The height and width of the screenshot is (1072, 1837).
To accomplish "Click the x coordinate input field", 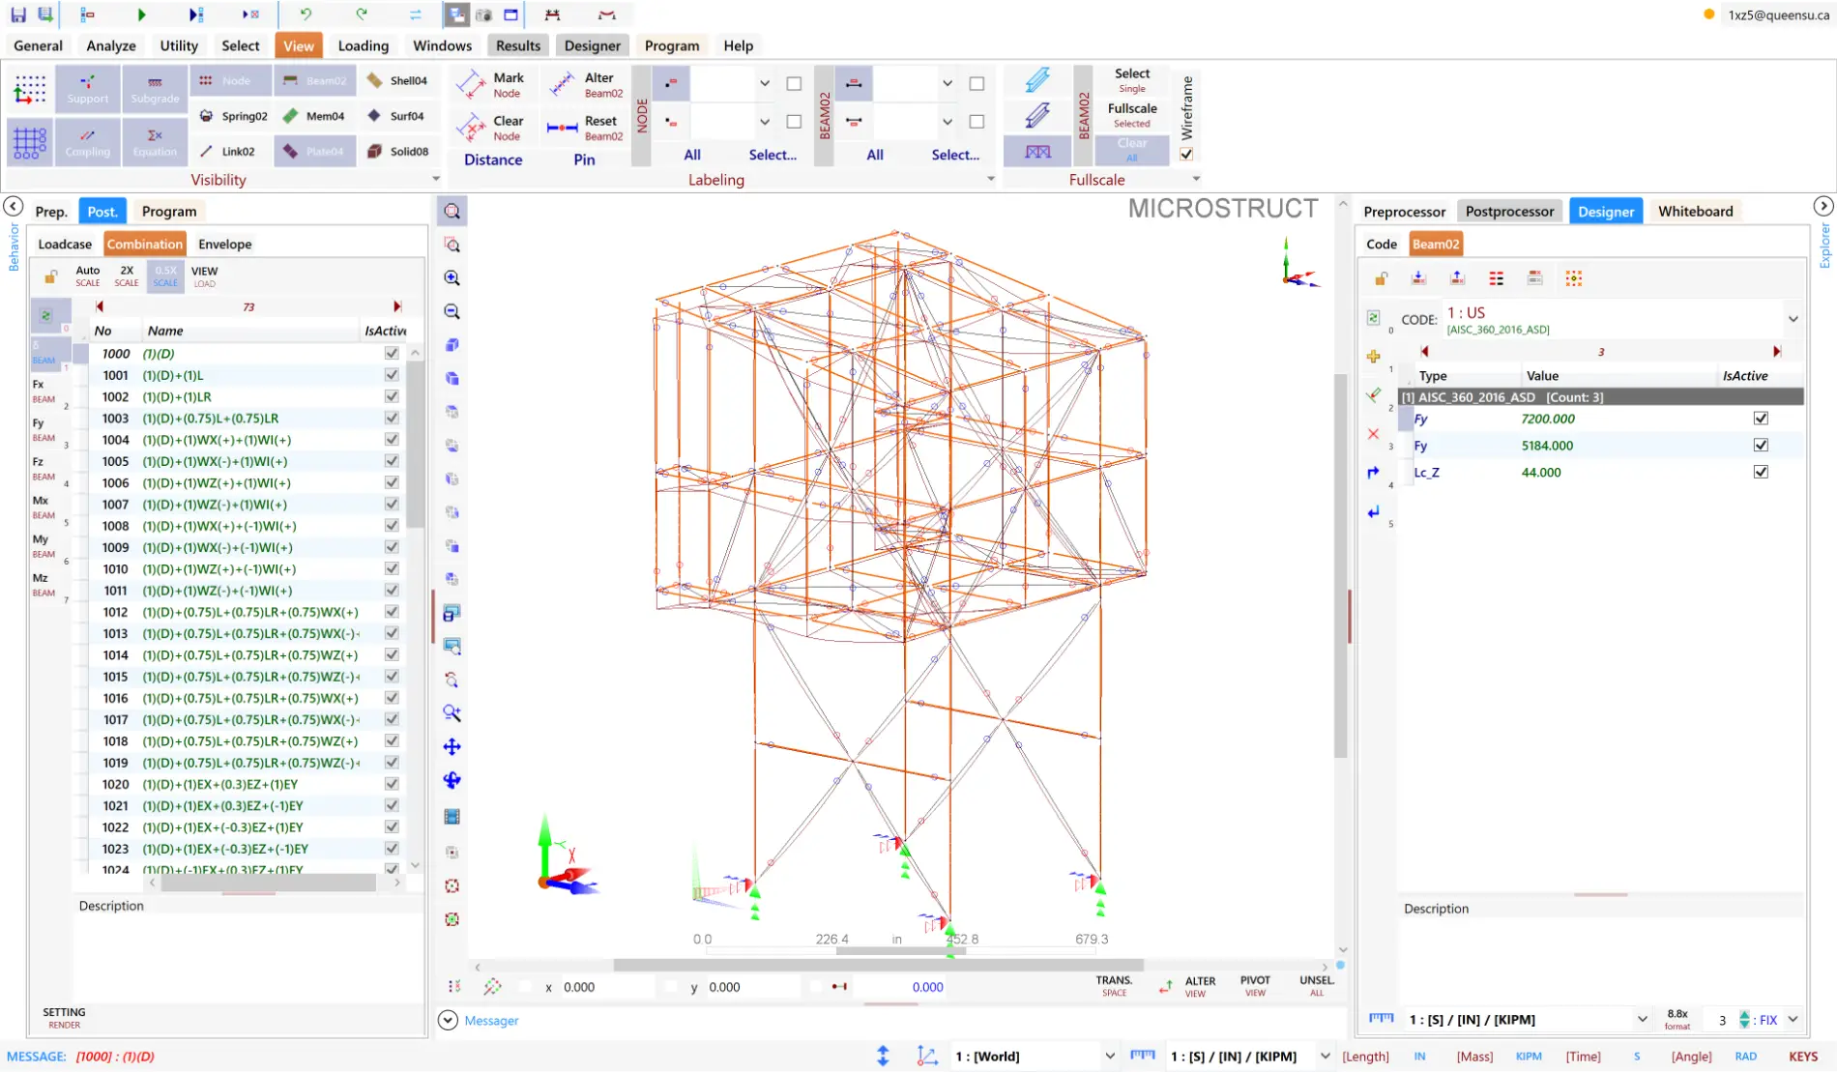I will 606,987.
